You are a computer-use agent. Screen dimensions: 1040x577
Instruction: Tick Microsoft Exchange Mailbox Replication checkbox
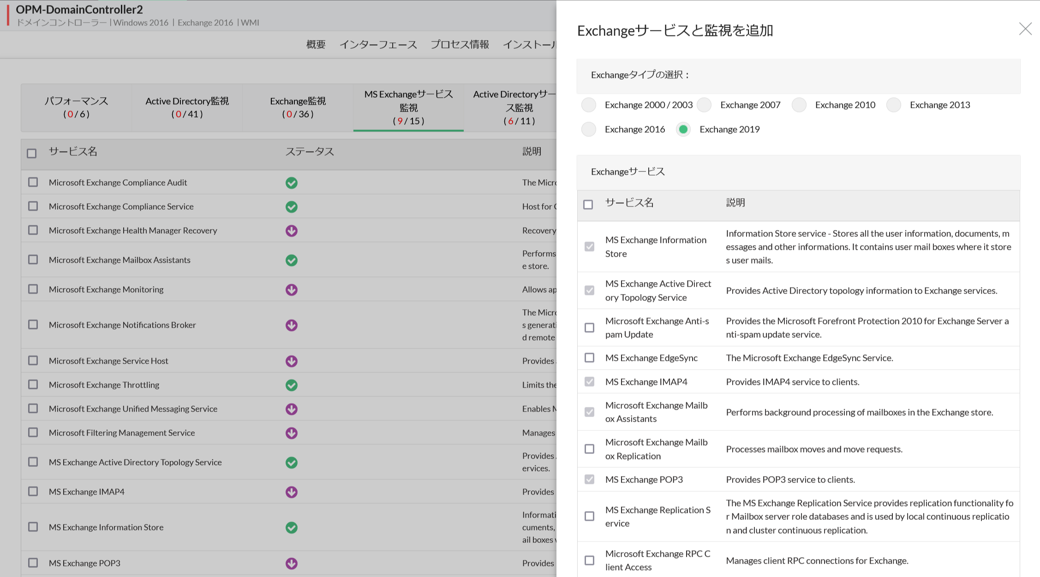pos(589,449)
